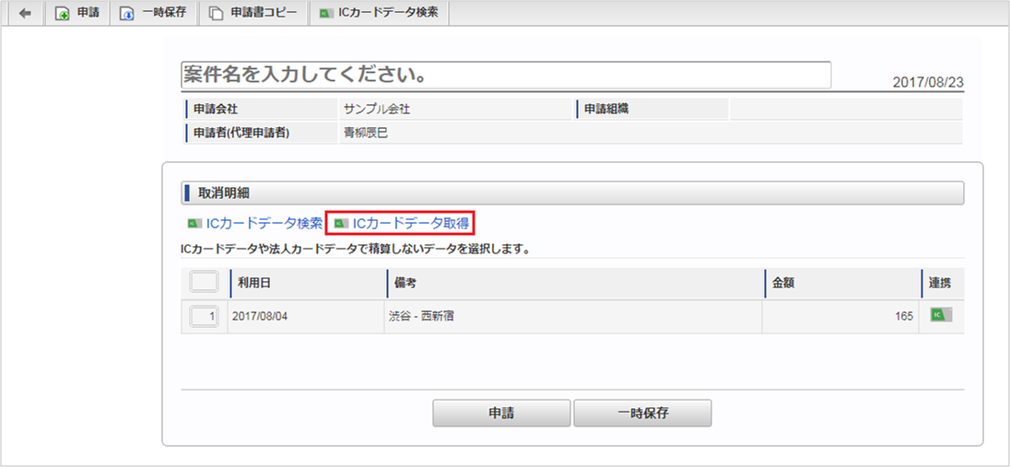Click the ICカードデータ検索 link under 取消明細

click(x=255, y=224)
